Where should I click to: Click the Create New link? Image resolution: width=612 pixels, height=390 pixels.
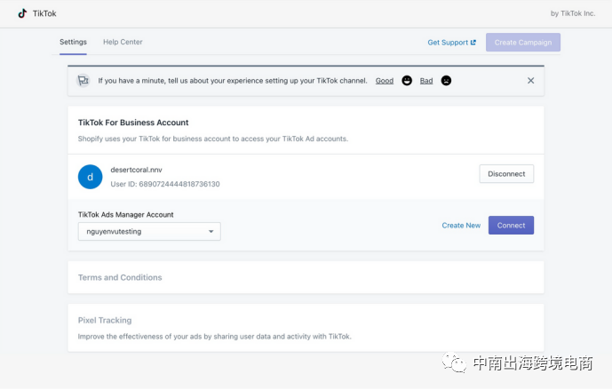click(x=461, y=226)
